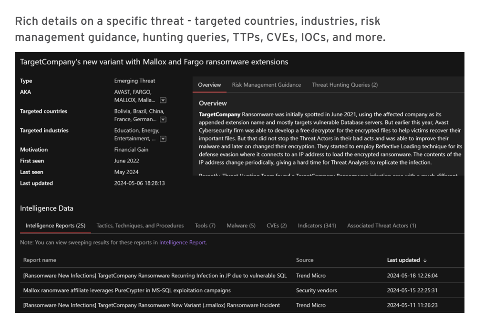Click the May 2024 last seen value
The width and height of the screenshot is (495, 329).
tap(126, 172)
